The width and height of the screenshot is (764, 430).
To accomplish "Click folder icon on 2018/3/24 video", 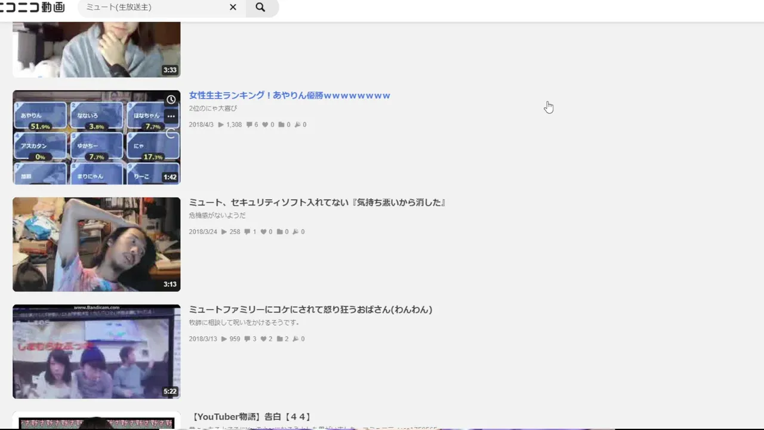I will [x=279, y=232].
